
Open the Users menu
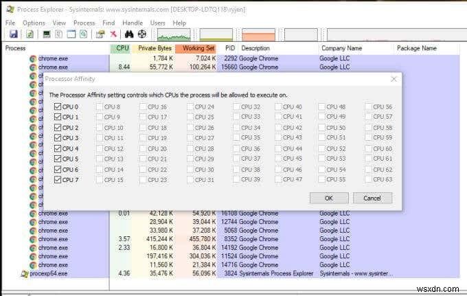click(157, 23)
